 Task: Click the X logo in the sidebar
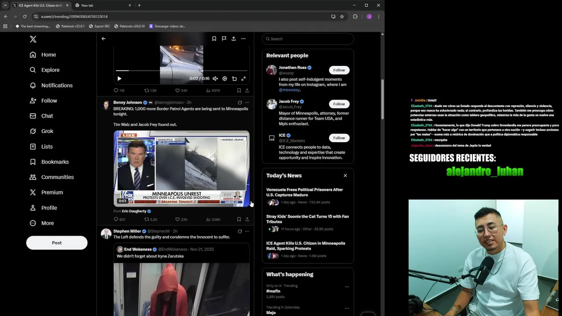[33, 39]
